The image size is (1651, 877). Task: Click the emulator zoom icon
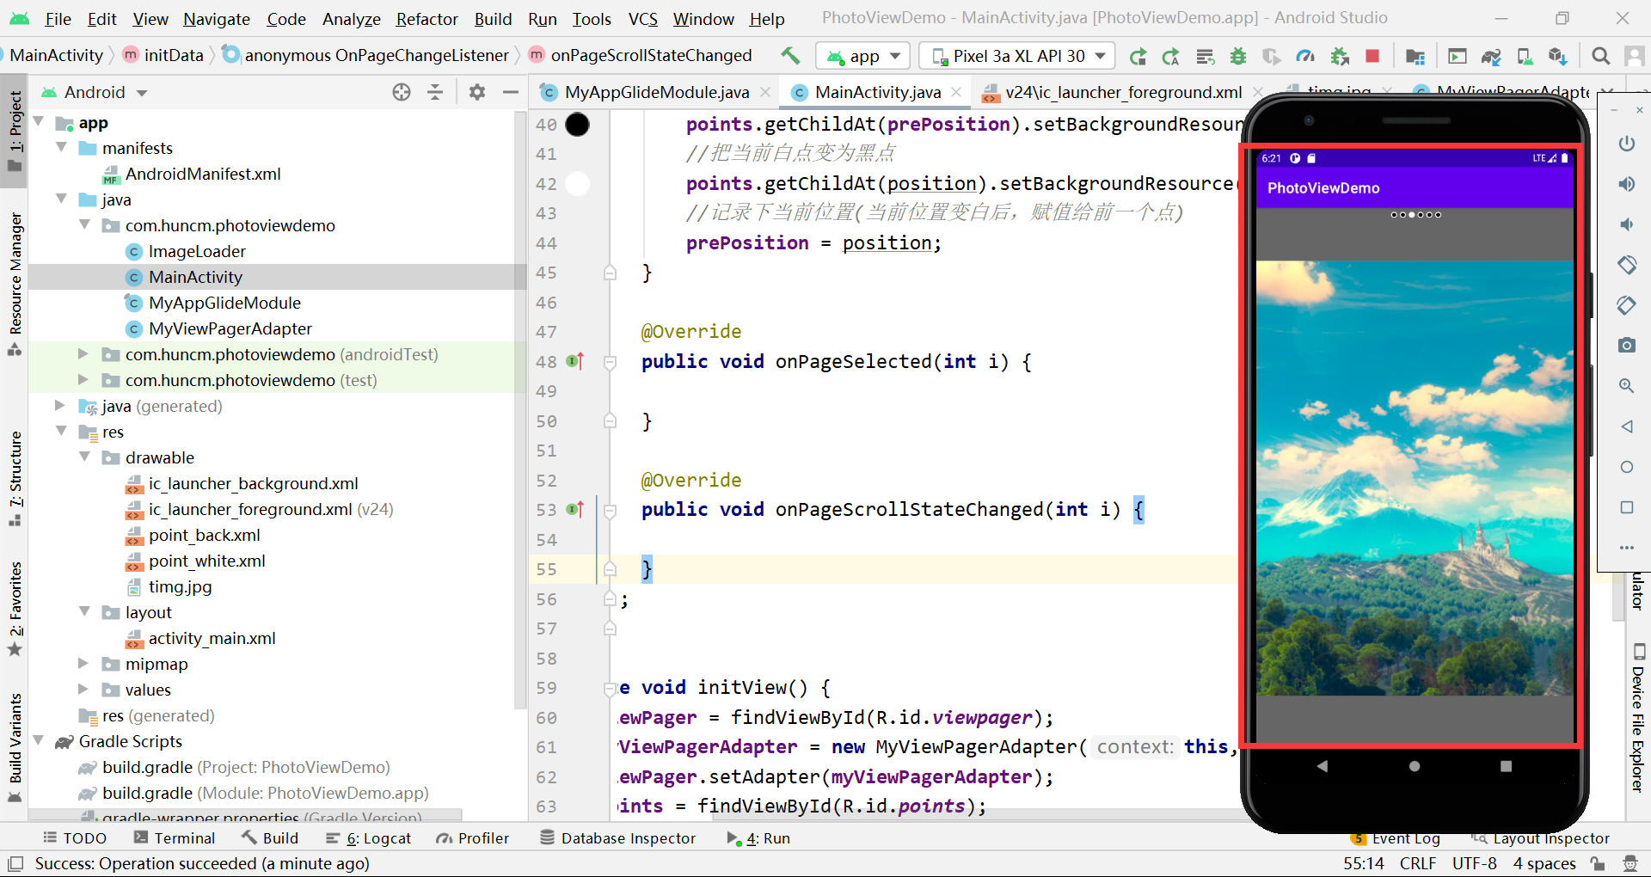pos(1626,386)
